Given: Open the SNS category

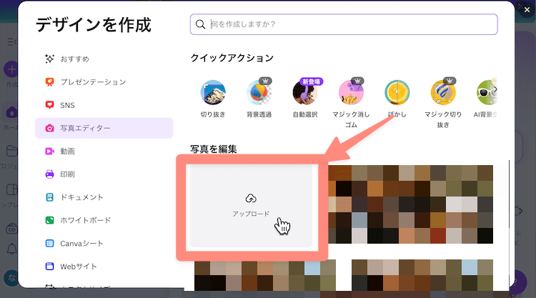Looking at the screenshot, I should coord(104,105).
